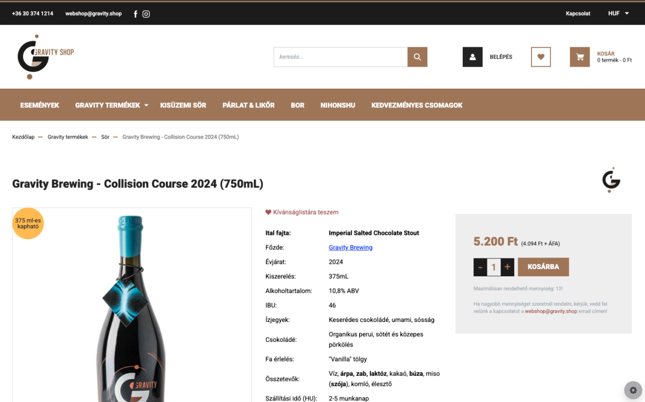Go to Sör breadcrumb link
645x402 pixels.
pos(105,137)
